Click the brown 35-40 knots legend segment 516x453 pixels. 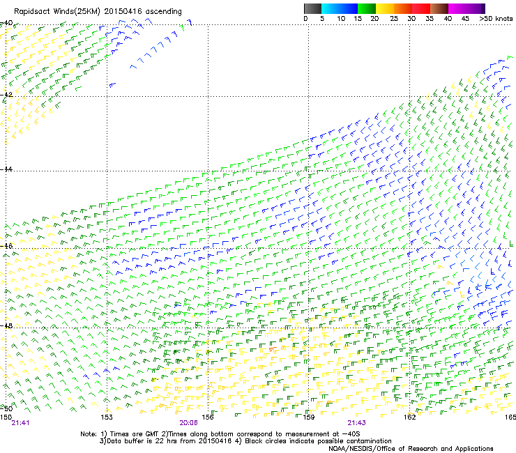[439, 8]
